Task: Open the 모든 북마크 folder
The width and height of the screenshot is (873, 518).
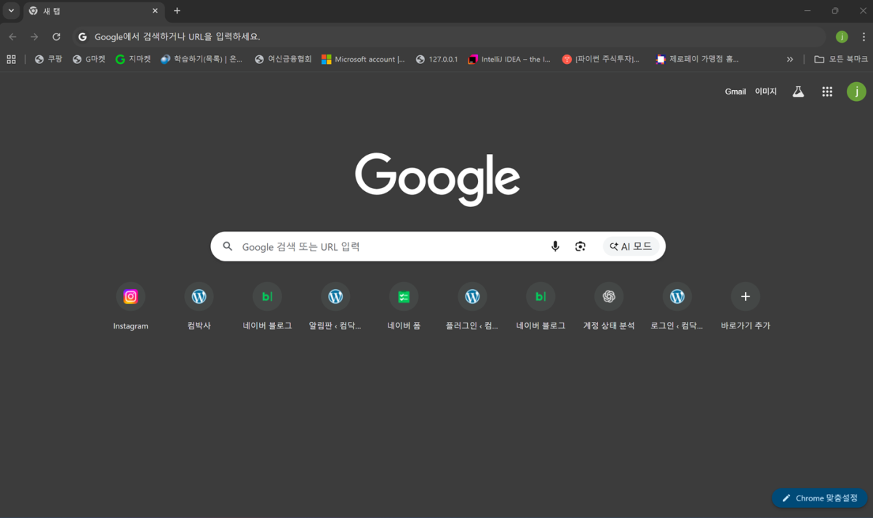Action: click(841, 60)
